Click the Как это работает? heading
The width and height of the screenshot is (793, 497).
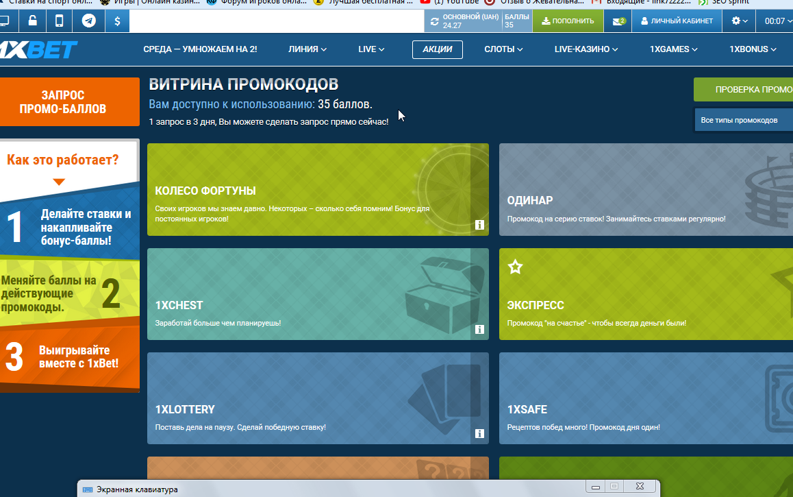[x=63, y=160]
